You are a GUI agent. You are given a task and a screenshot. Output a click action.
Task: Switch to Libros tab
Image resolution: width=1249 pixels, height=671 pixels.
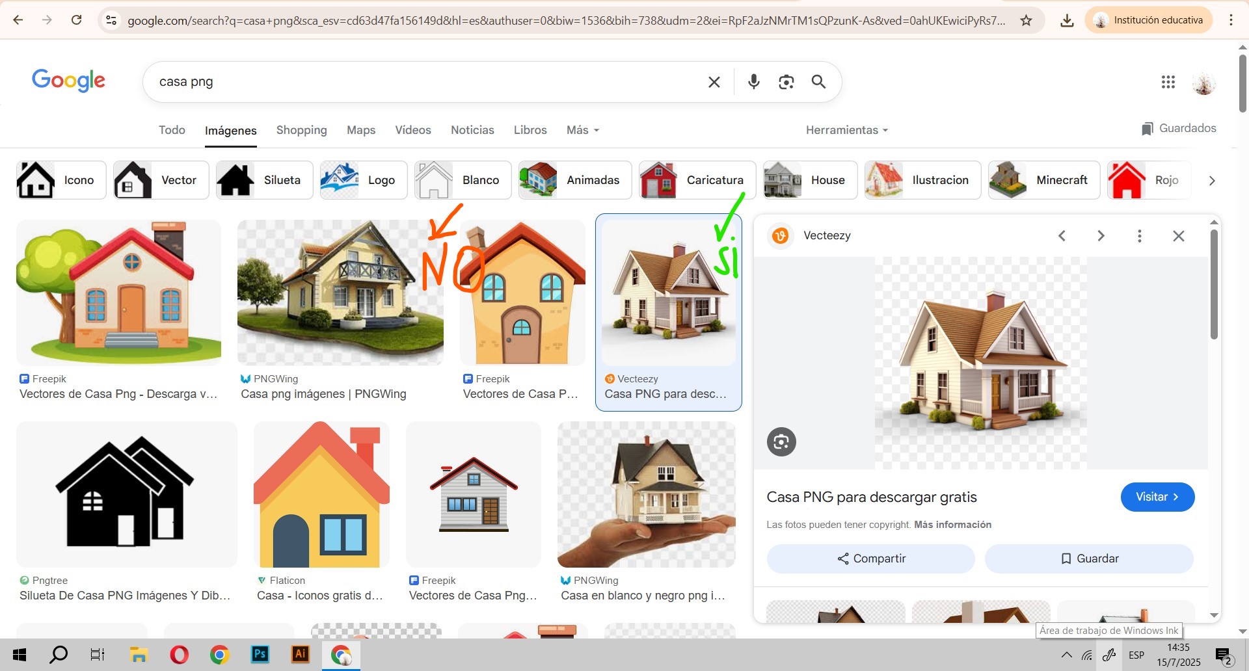(530, 130)
